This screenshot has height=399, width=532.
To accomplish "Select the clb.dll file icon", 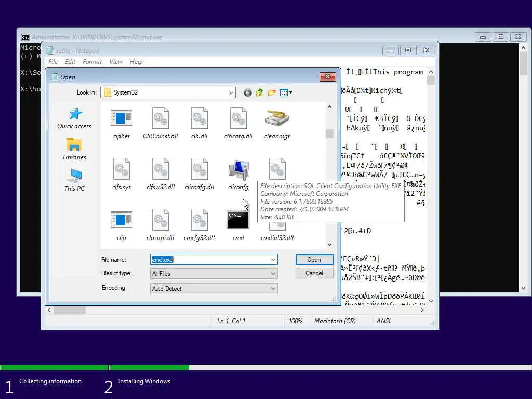I will point(199,118).
